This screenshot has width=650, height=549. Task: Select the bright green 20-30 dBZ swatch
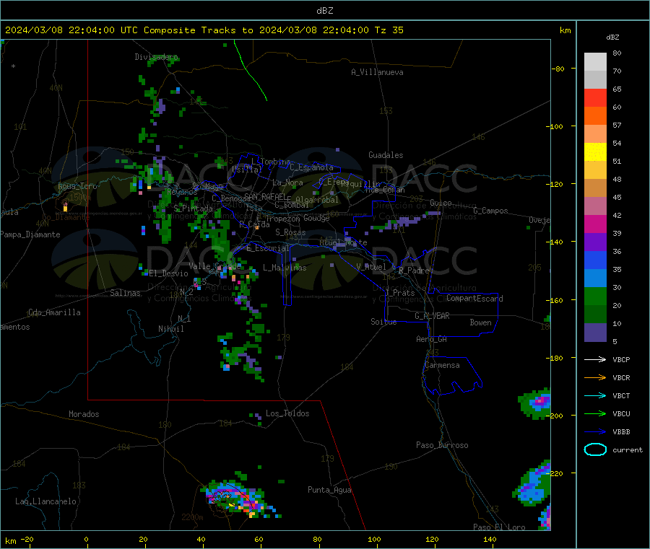click(595, 296)
